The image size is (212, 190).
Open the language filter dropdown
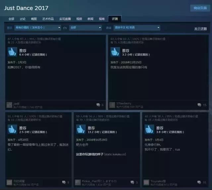[x=137, y=28]
